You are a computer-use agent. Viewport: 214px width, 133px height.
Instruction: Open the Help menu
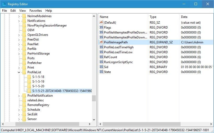(49, 11)
